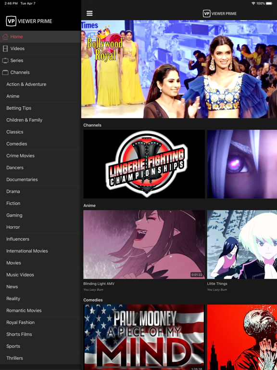Open the Drama category
The width and height of the screenshot is (277, 370).
40,191
